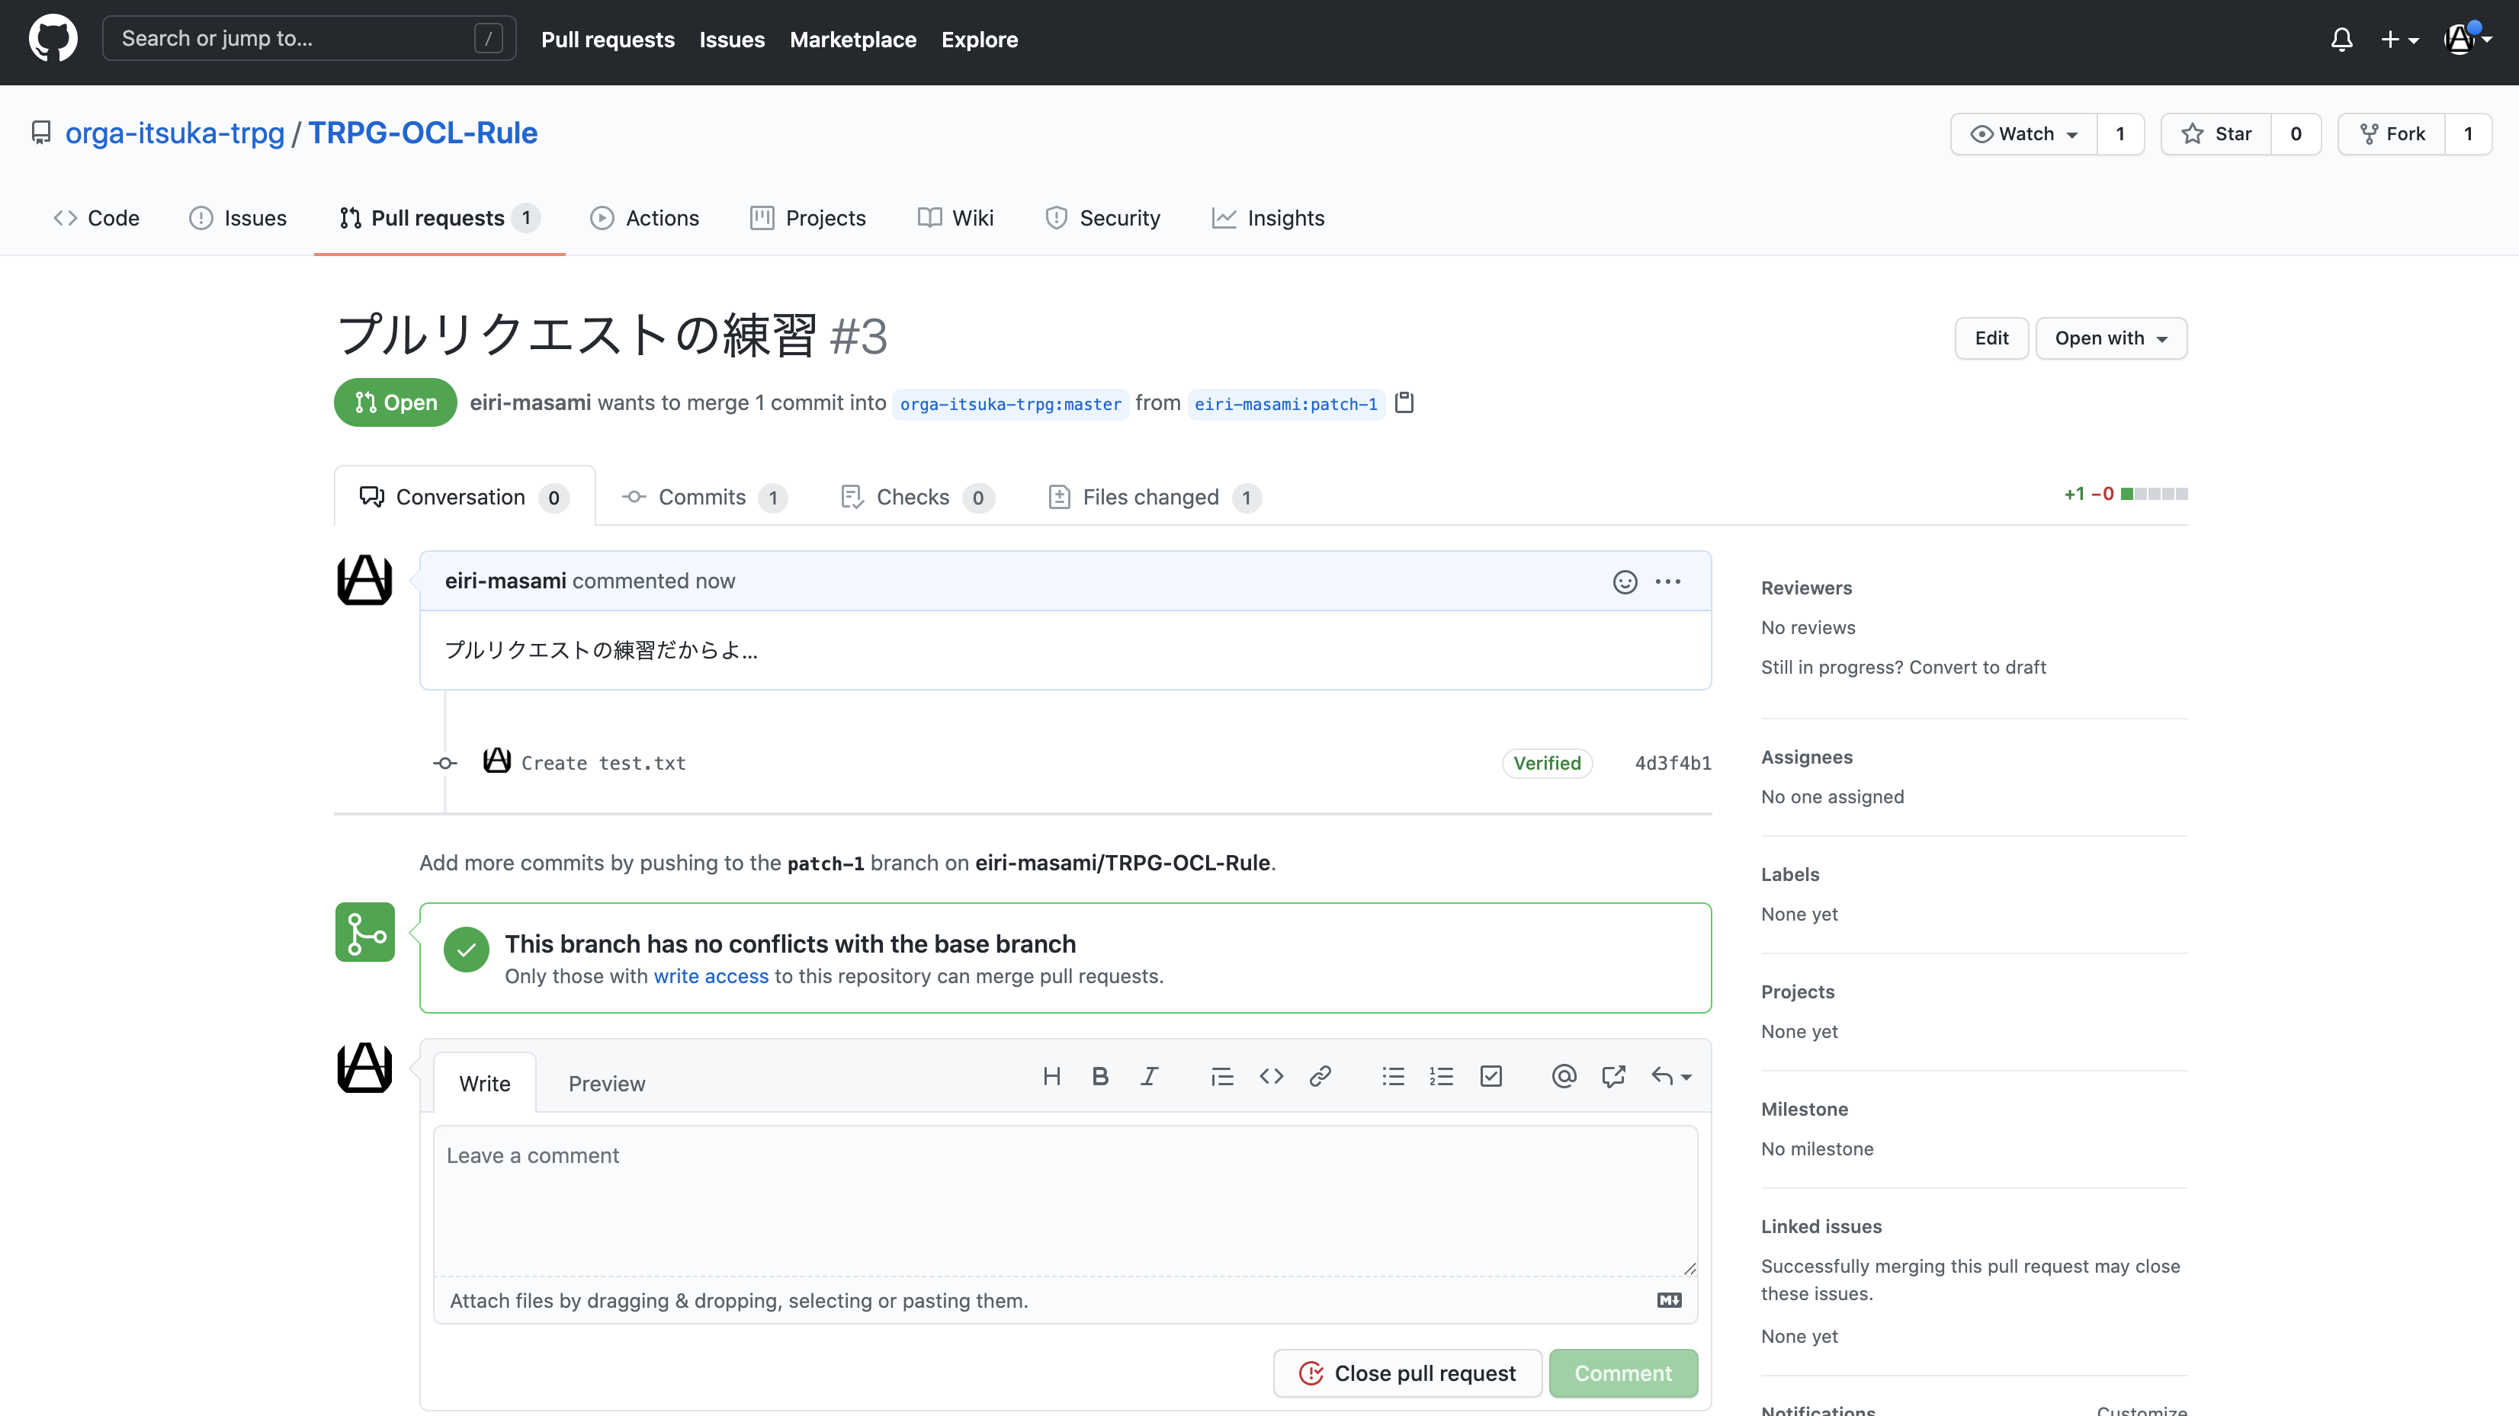Open the write access link
The height and width of the screenshot is (1416, 2519).
[711, 976]
